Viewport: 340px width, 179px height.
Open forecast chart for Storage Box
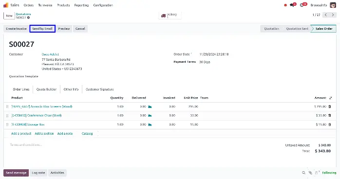(x=150, y=125)
